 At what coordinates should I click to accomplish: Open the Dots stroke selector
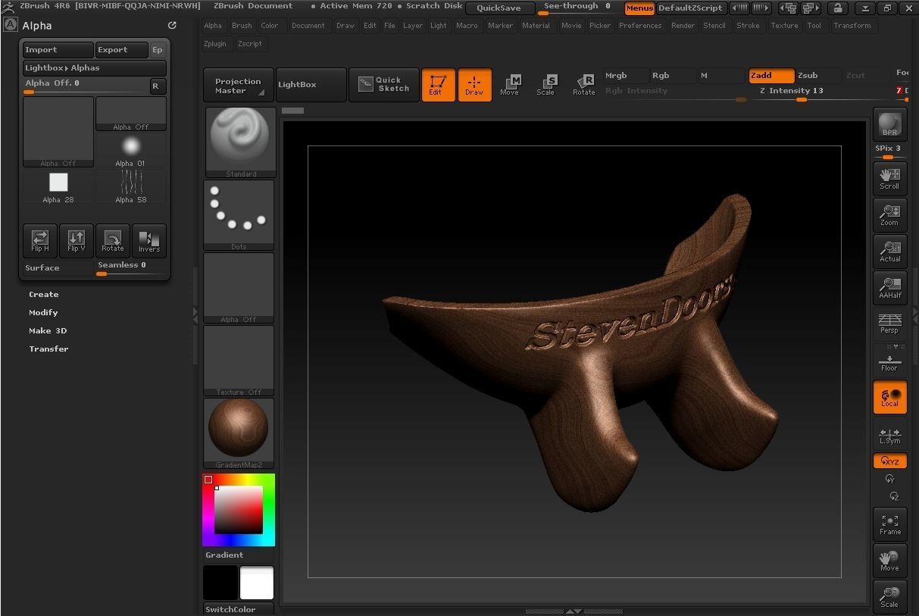[x=239, y=215]
